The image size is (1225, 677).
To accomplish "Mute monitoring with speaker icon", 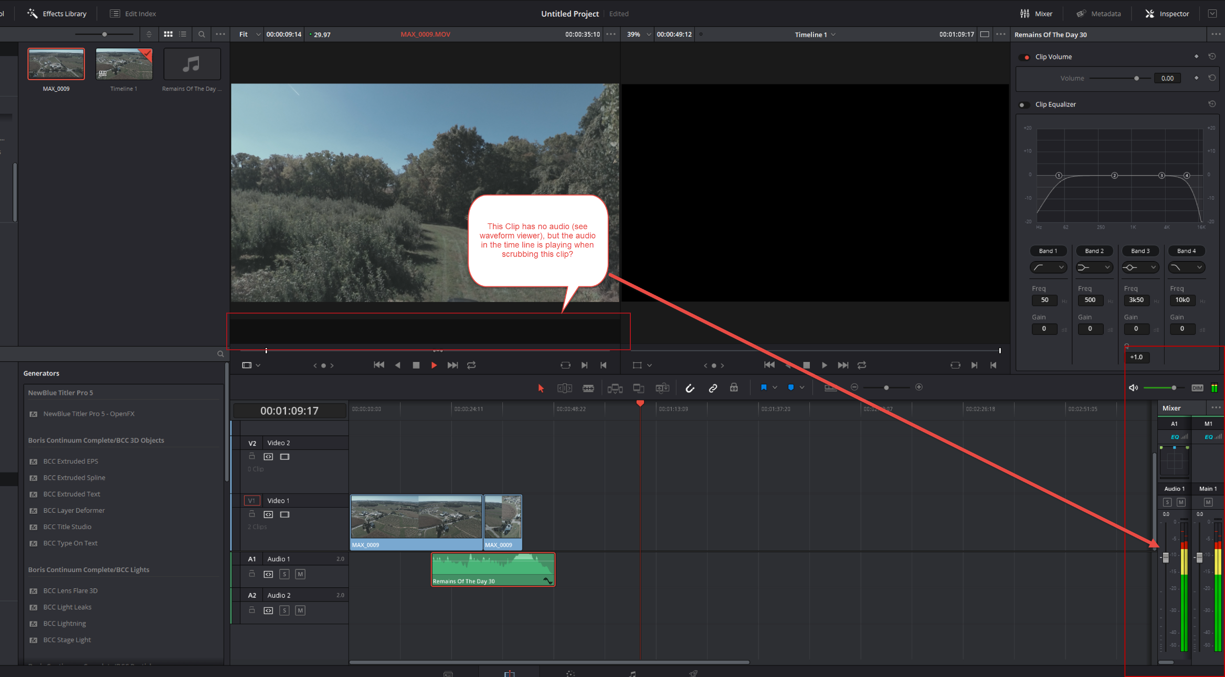I will point(1133,388).
